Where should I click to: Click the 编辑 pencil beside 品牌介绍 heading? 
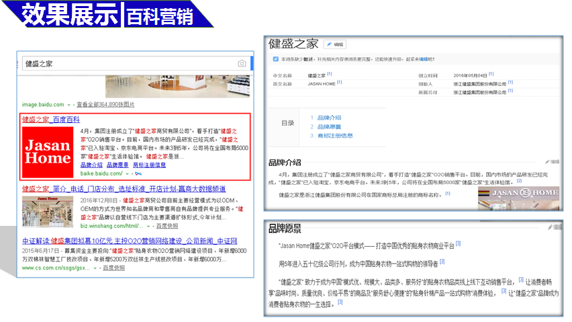click(x=552, y=162)
